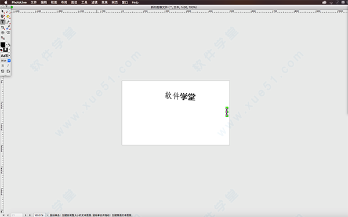Swap foreground and background colors

[9, 45]
